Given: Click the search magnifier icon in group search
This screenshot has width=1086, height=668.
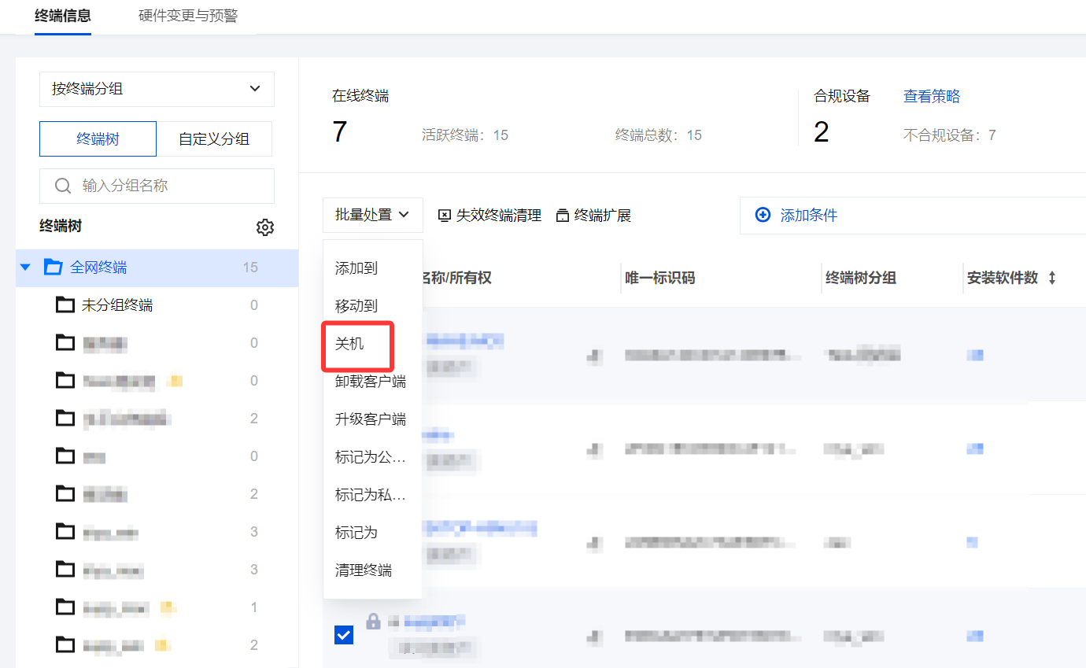Looking at the screenshot, I should 63,186.
